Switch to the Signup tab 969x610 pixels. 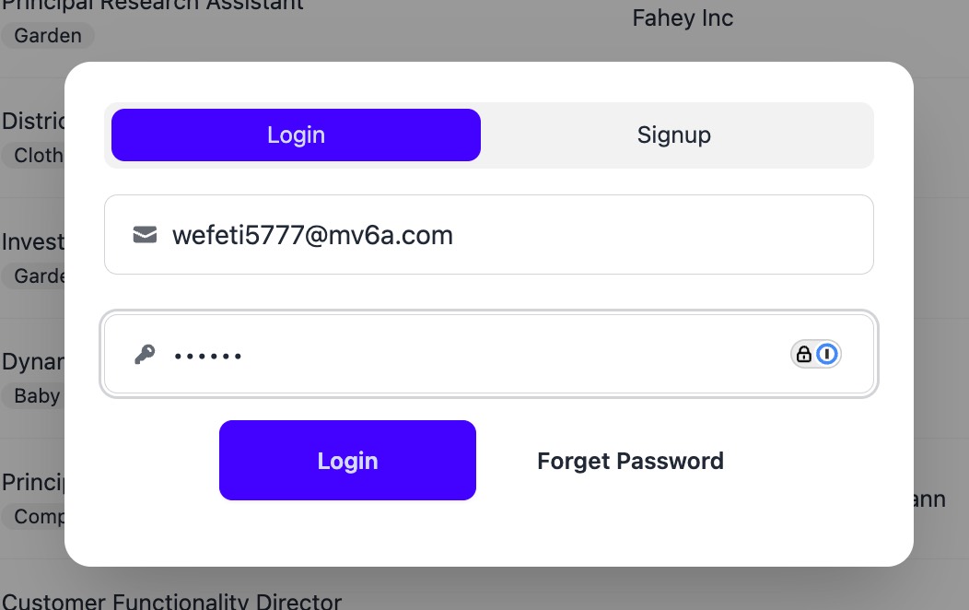tap(673, 135)
